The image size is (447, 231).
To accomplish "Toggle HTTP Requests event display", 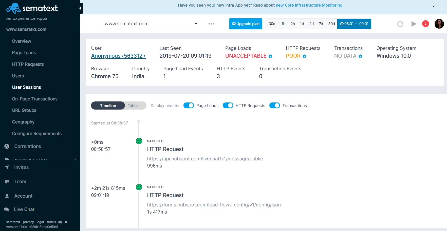I will pos(228,106).
